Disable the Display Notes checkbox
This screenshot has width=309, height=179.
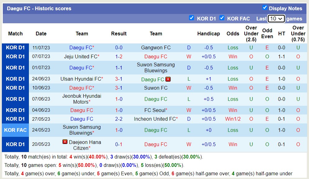(x=265, y=8)
